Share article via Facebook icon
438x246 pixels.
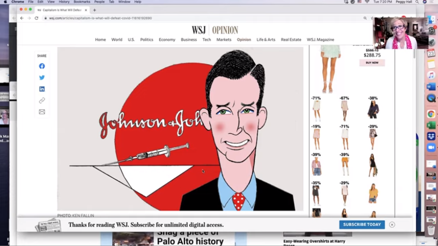tap(42, 66)
